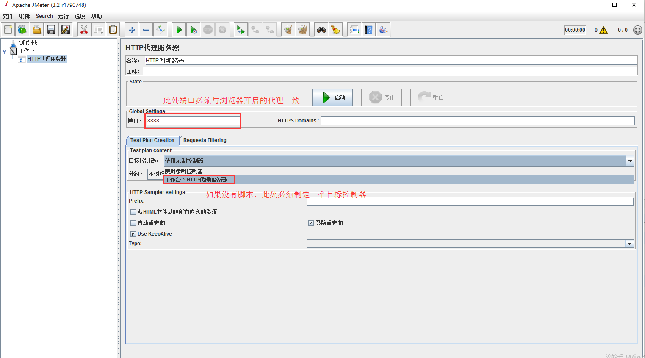Choose 工作台 > HTTP代理服务器 in list
This screenshot has width=645, height=358.
[399, 180]
